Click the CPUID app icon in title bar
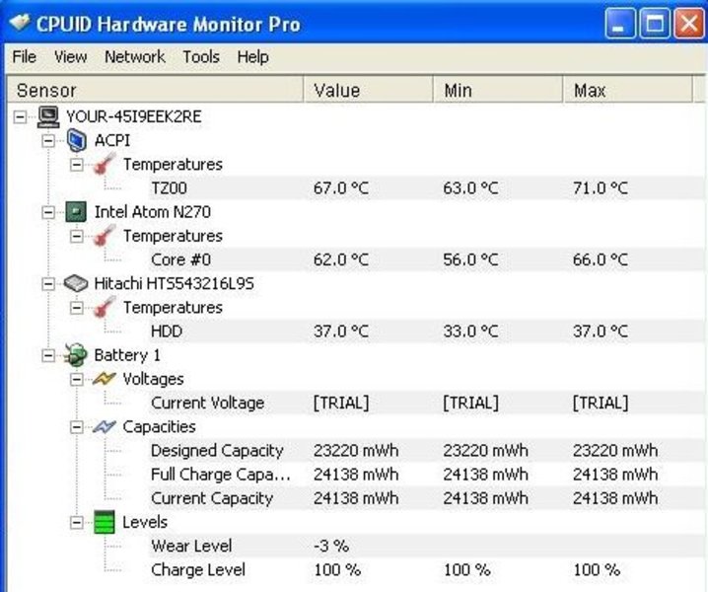708x592 pixels. coord(20,22)
